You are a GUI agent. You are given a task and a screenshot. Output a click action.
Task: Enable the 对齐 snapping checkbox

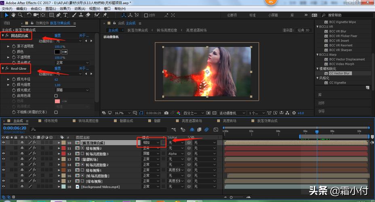pos(146,15)
